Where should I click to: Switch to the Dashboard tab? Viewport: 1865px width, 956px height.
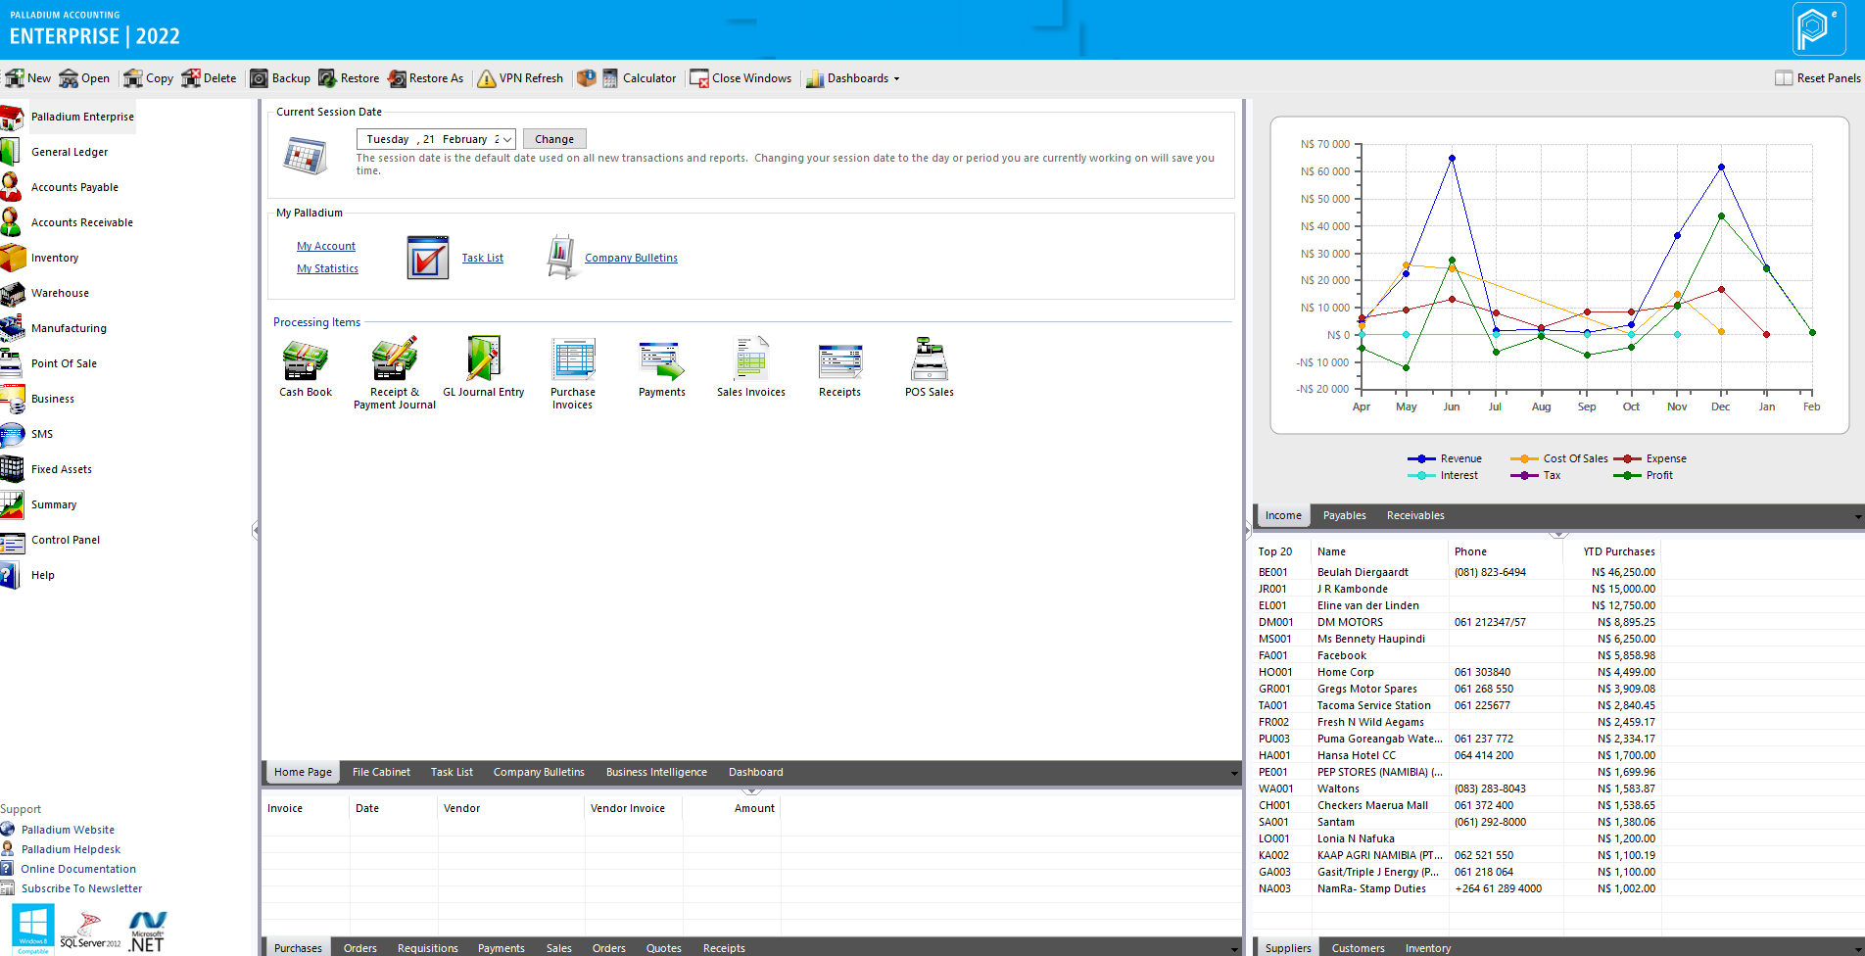(755, 772)
